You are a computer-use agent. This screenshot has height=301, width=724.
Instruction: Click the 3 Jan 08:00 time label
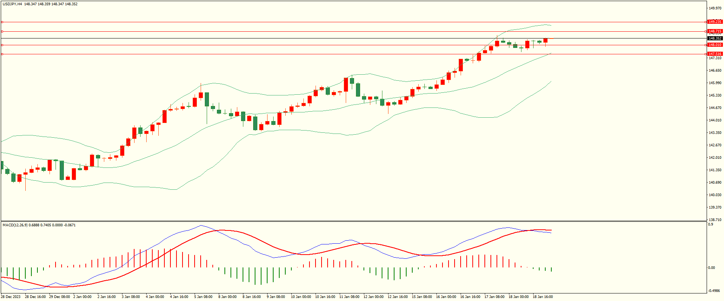131,297
